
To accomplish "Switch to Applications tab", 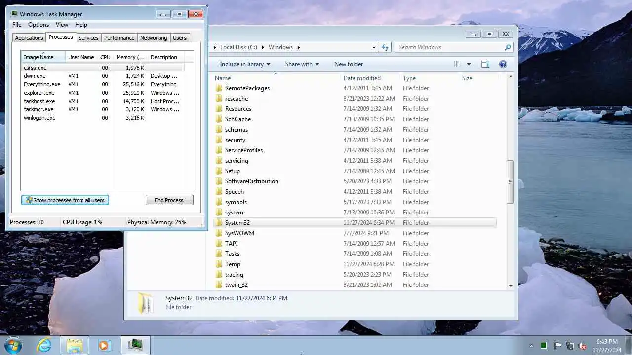I will (29, 38).
